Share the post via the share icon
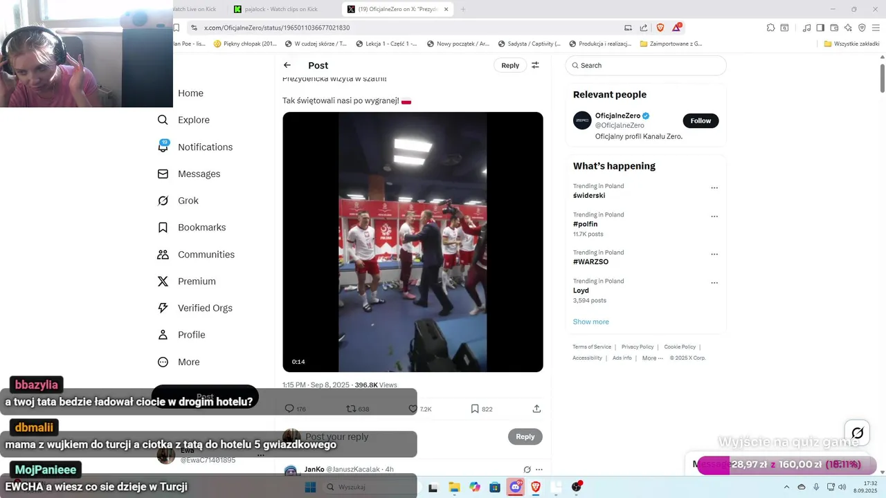Image resolution: width=886 pixels, height=498 pixels. click(536, 409)
